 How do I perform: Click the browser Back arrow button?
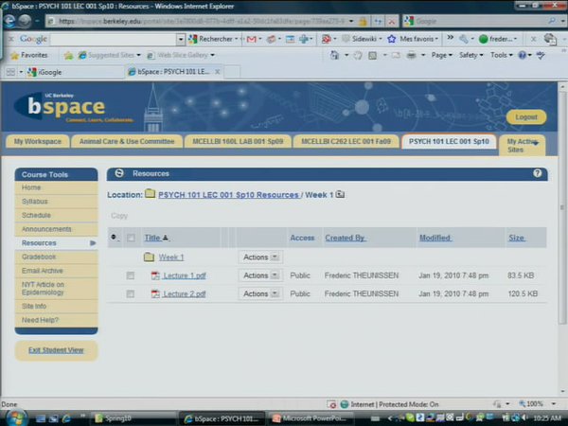click(x=9, y=21)
